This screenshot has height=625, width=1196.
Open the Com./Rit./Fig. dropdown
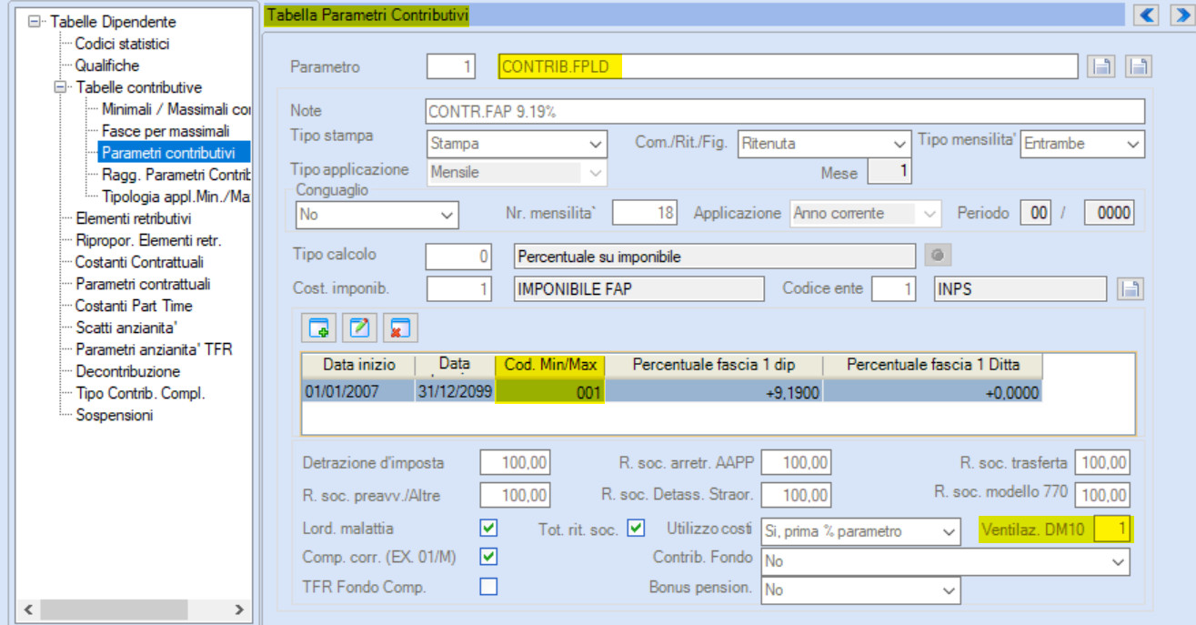(900, 144)
